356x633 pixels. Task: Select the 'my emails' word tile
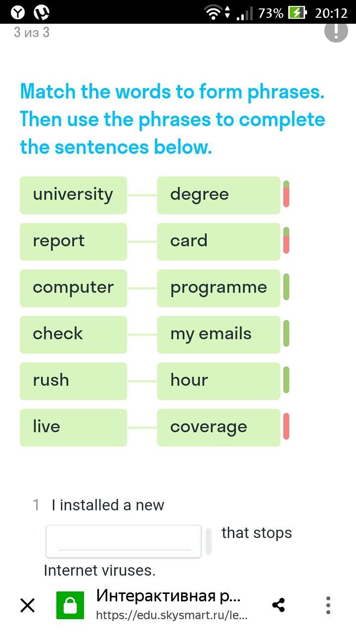click(x=219, y=335)
